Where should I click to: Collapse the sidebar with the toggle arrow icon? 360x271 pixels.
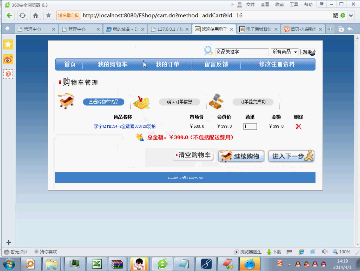(8, 29)
